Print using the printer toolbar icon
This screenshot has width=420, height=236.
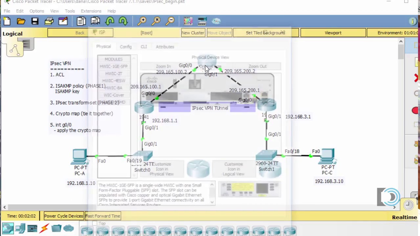[x=49, y=21]
